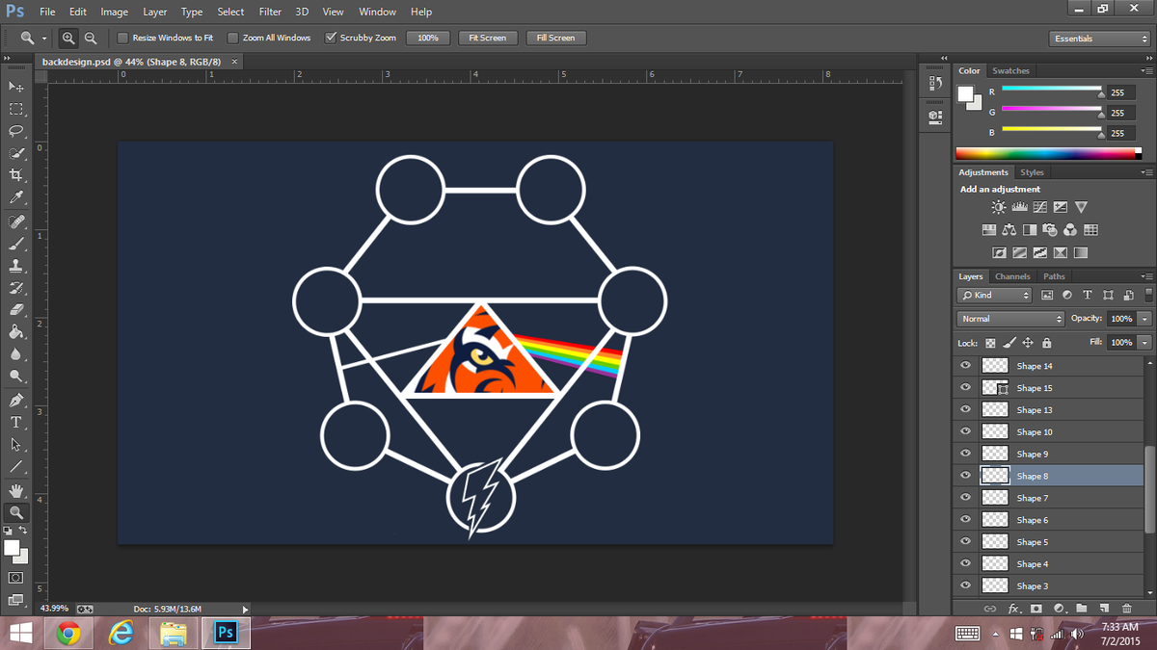Select the Spot Healing Brush tool
Image resolution: width=1157 pixels, height=650 pixels.
[x=16, y=221]
